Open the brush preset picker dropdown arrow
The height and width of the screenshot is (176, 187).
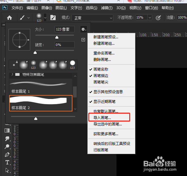pos(45,18)
